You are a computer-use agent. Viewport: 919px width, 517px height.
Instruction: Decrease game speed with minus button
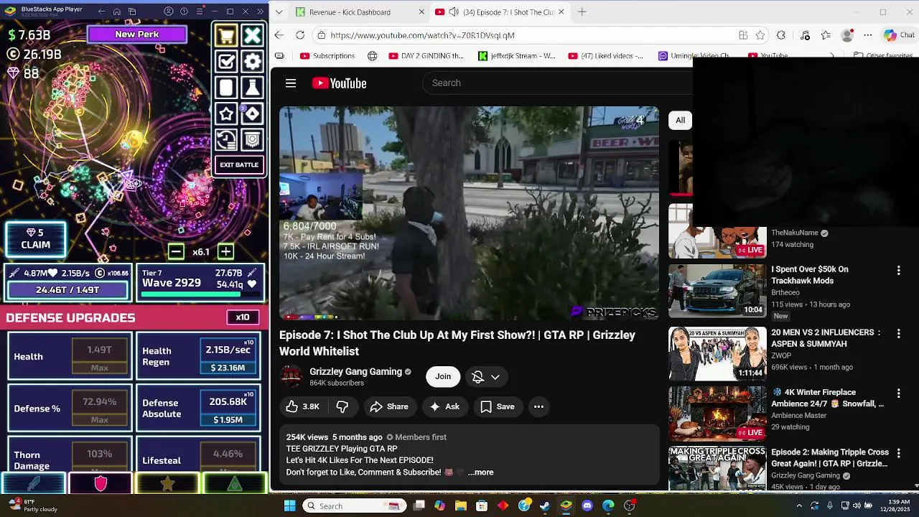click(176, 251)
